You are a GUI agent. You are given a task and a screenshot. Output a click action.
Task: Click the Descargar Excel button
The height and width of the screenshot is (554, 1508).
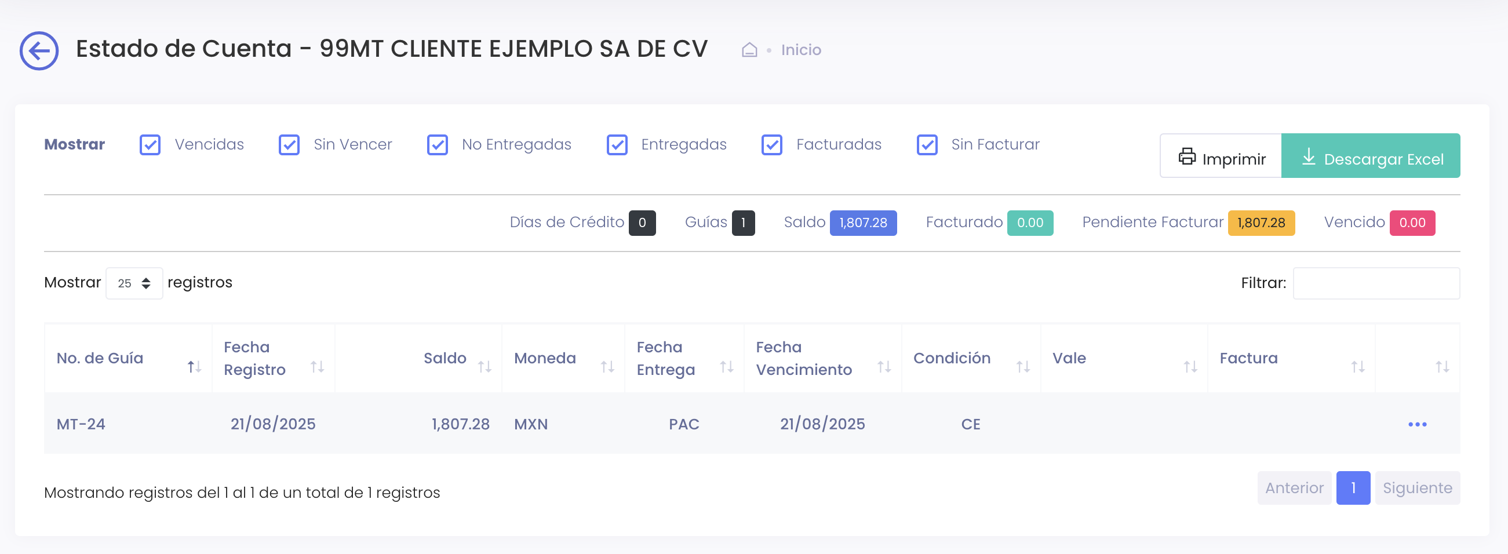coord(1371,156)
